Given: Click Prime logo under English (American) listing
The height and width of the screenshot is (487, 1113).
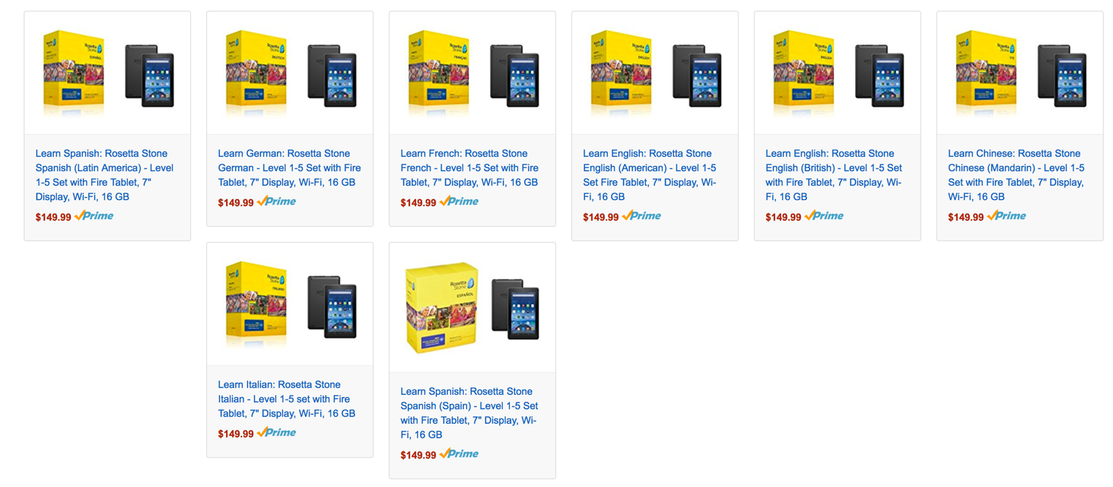Looking at the screenshot, I should coord(642,216).
